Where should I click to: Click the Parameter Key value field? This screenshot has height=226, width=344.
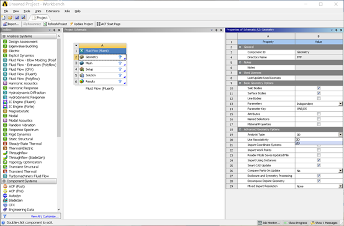click(x=319, y=109)
